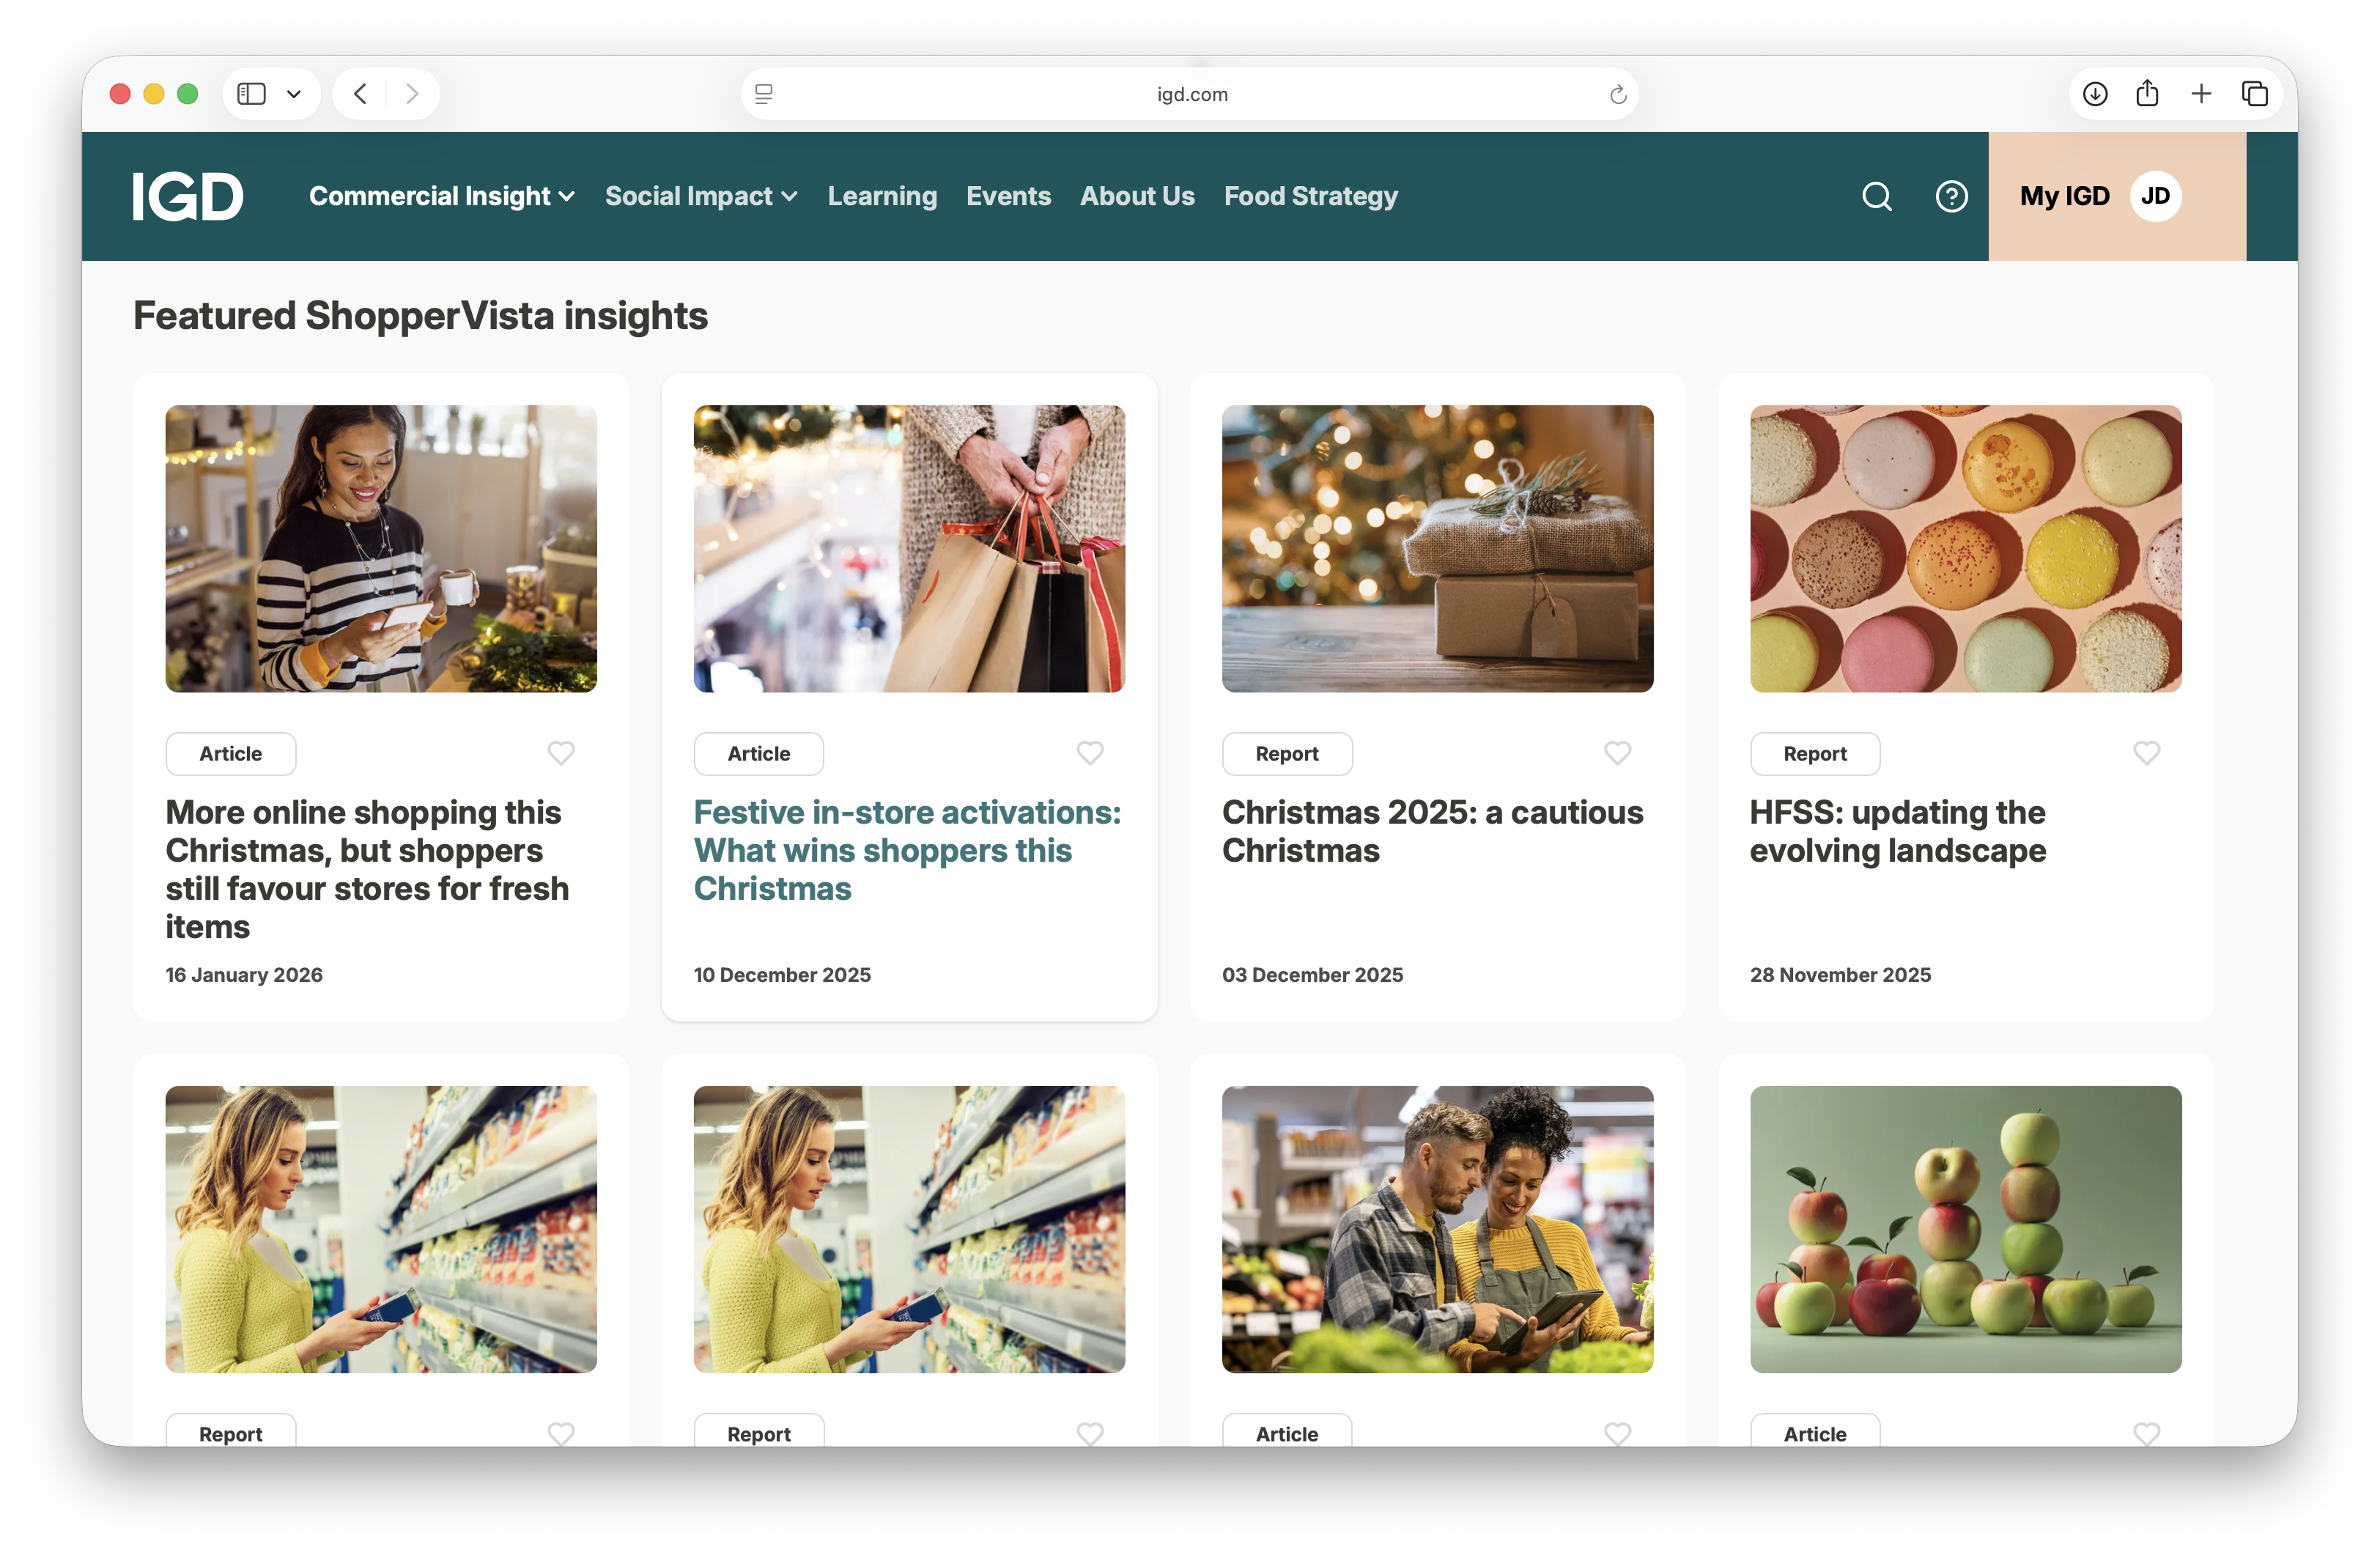Go to Food Strategy page
2380x1555 pixels.
1310,196
